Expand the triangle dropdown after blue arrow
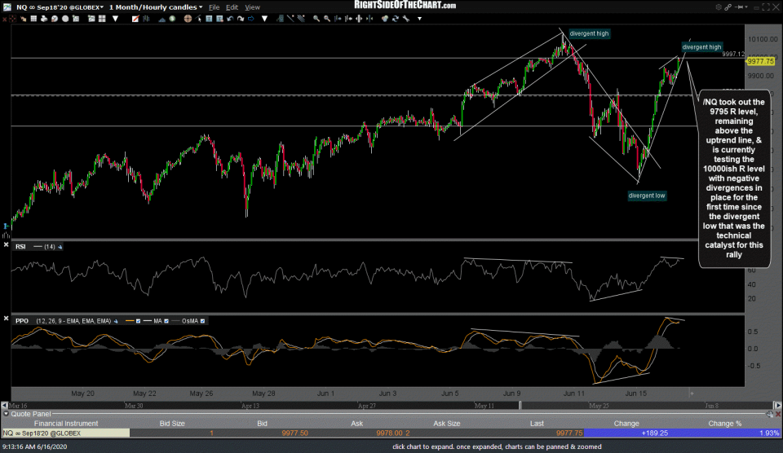Screen dimensions: 783x453 coord(264,19)
